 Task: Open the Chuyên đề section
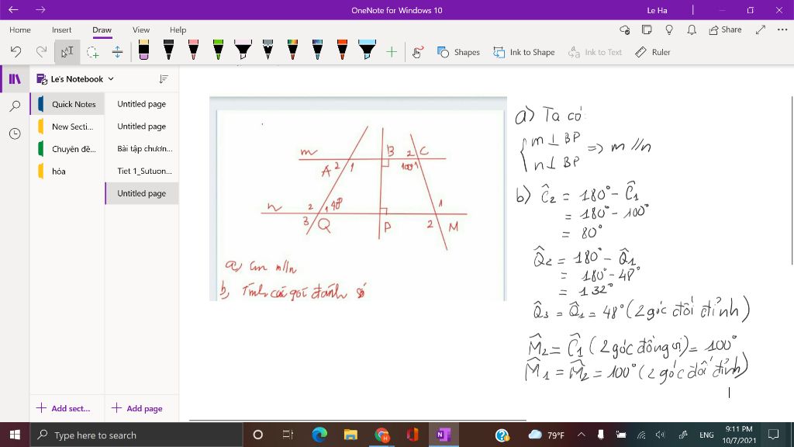[x=67, y=148]
